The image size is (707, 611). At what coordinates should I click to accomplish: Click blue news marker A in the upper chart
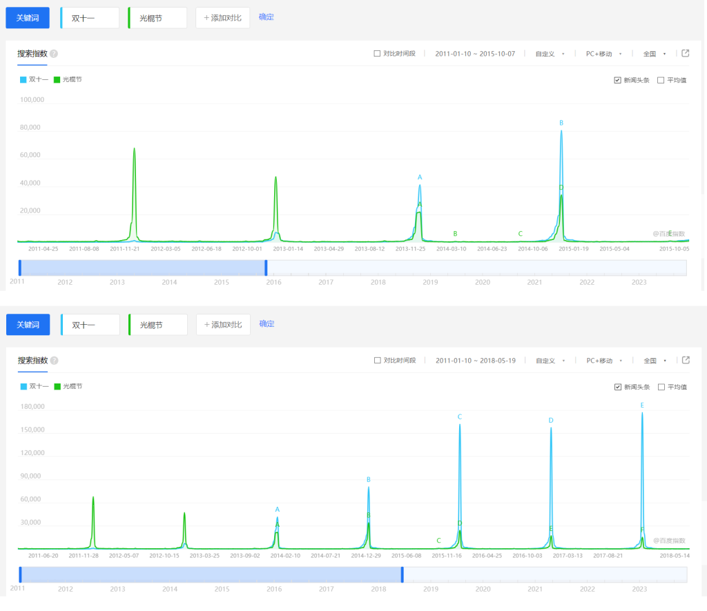pos(420,177)
